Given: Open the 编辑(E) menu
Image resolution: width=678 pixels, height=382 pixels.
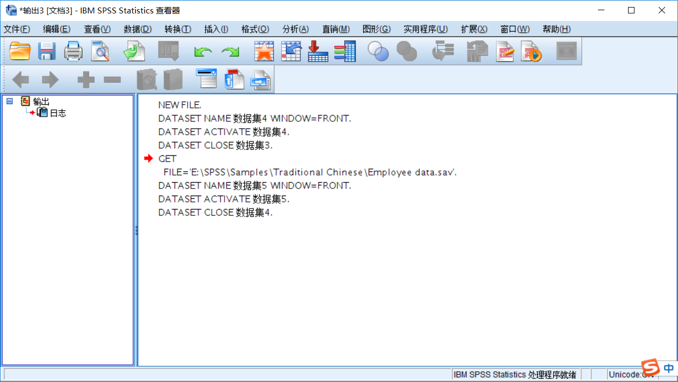Looking at the screenshot, I should (57, 29).
